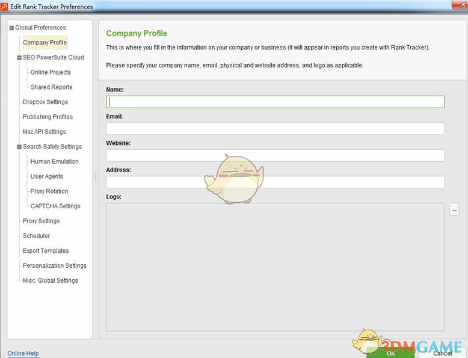The height and width of the screenshot is (358, 468).
Task: Click into the Address field
Action: point(275,182)
